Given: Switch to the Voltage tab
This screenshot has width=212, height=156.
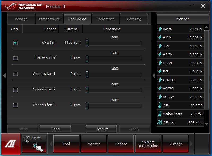Looking at the screenshot, I should pyautogui.click(x=21, y=19).
